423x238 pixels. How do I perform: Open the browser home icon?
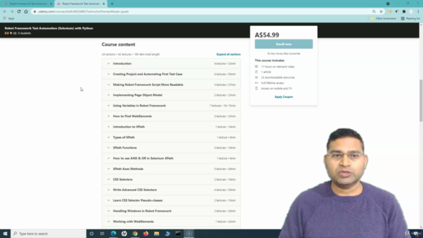coord(26,12)
